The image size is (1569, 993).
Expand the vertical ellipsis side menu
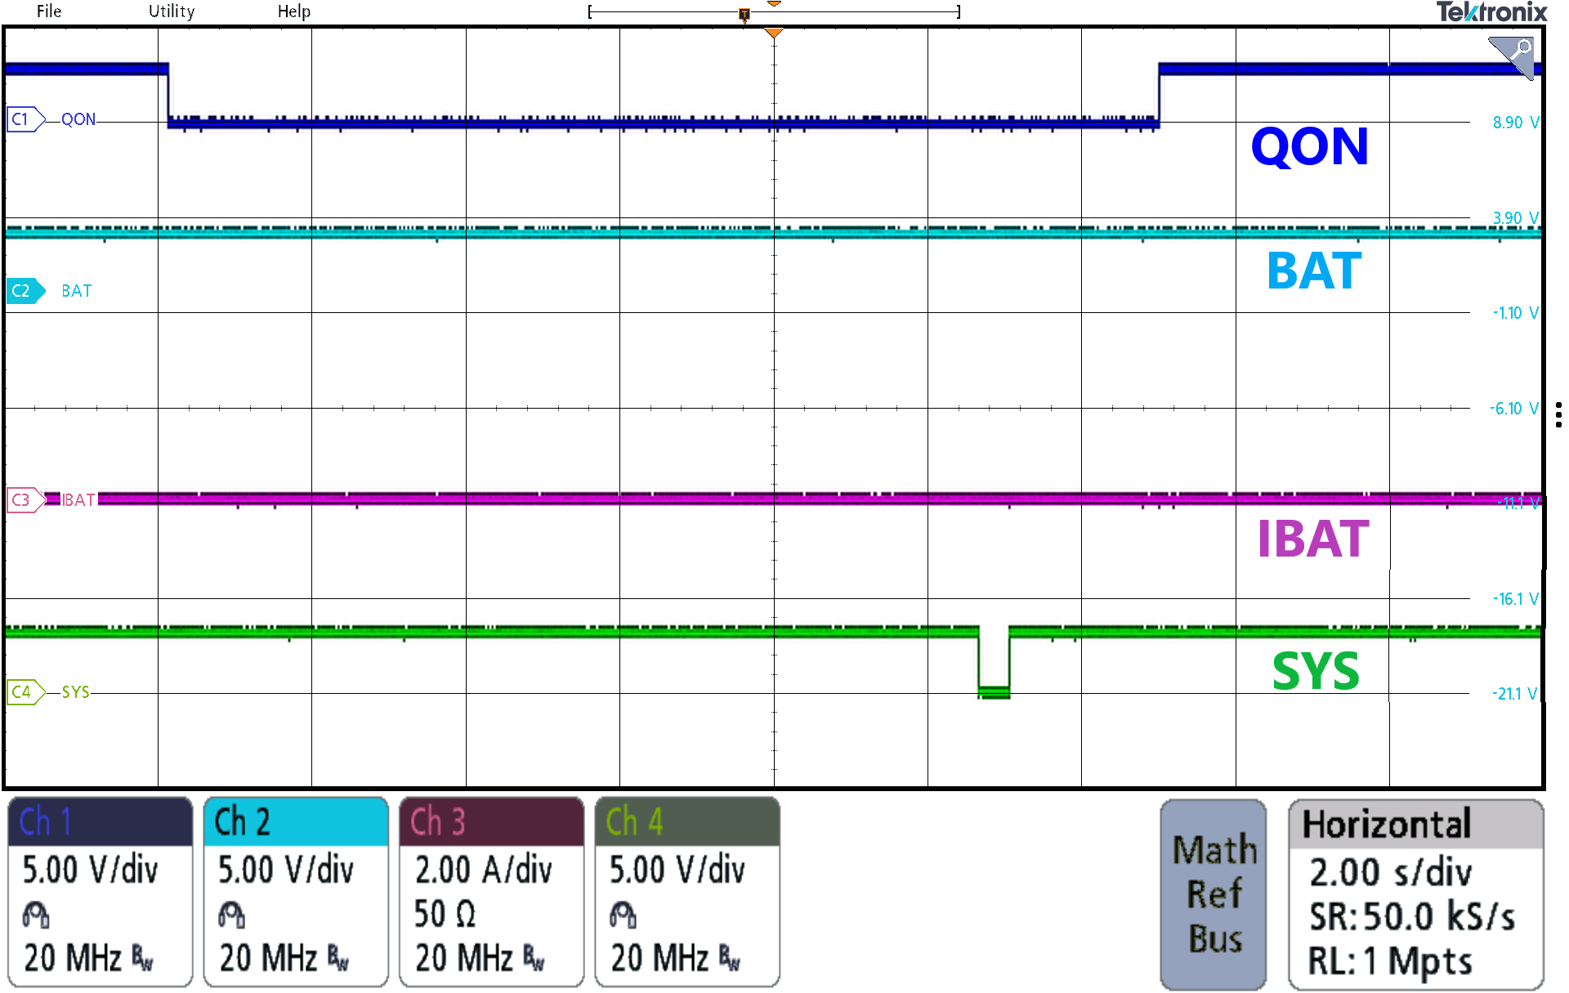click(1558, 413)
